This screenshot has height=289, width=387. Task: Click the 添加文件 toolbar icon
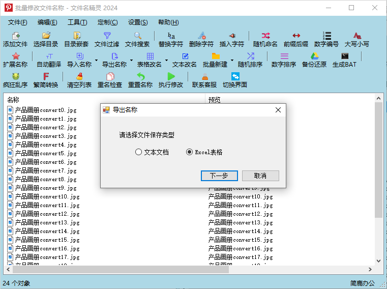click(15, 40)
